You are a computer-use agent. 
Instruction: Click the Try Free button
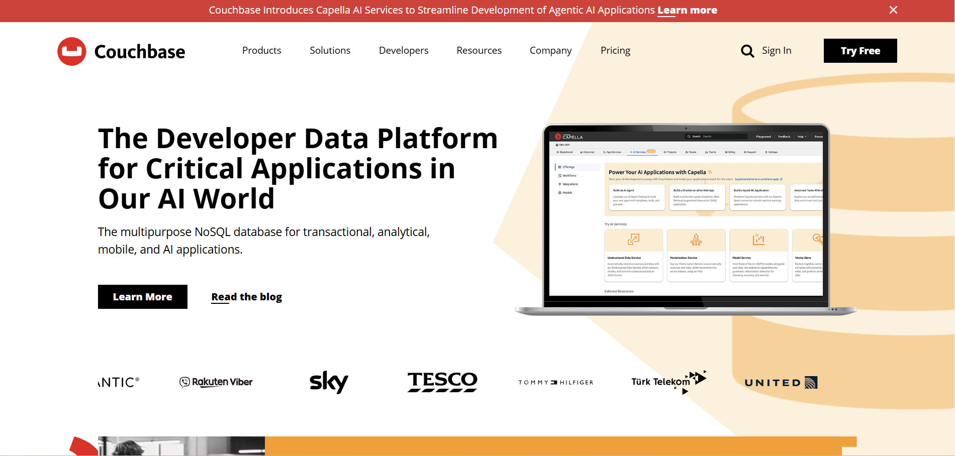pos(861,51)
